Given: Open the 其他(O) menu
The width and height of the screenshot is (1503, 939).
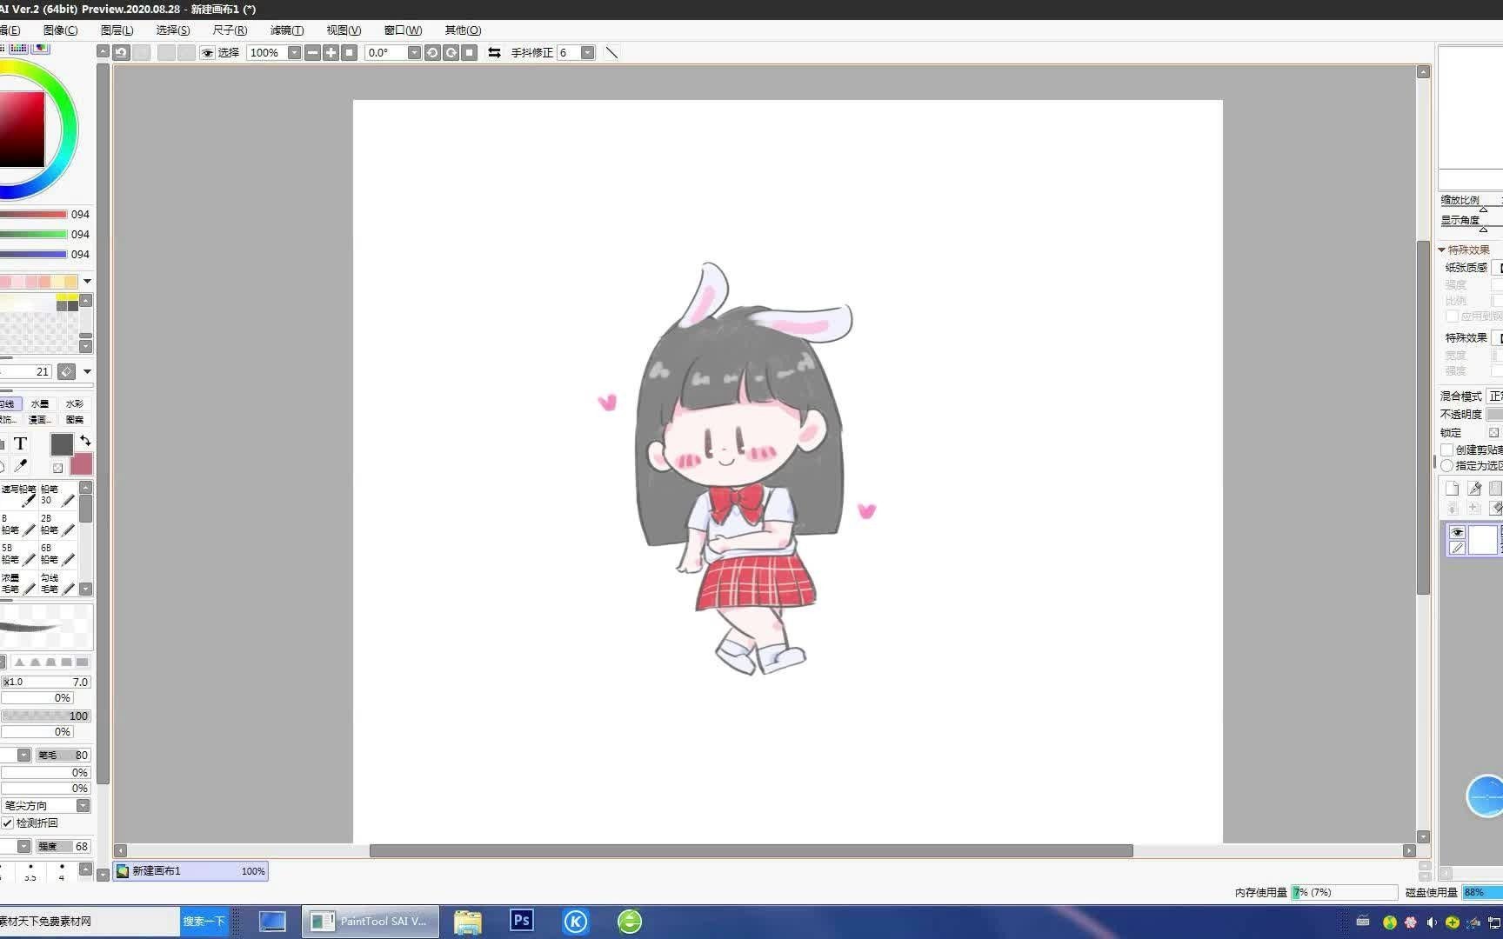Looking at the screenshot, I should 463,30.
